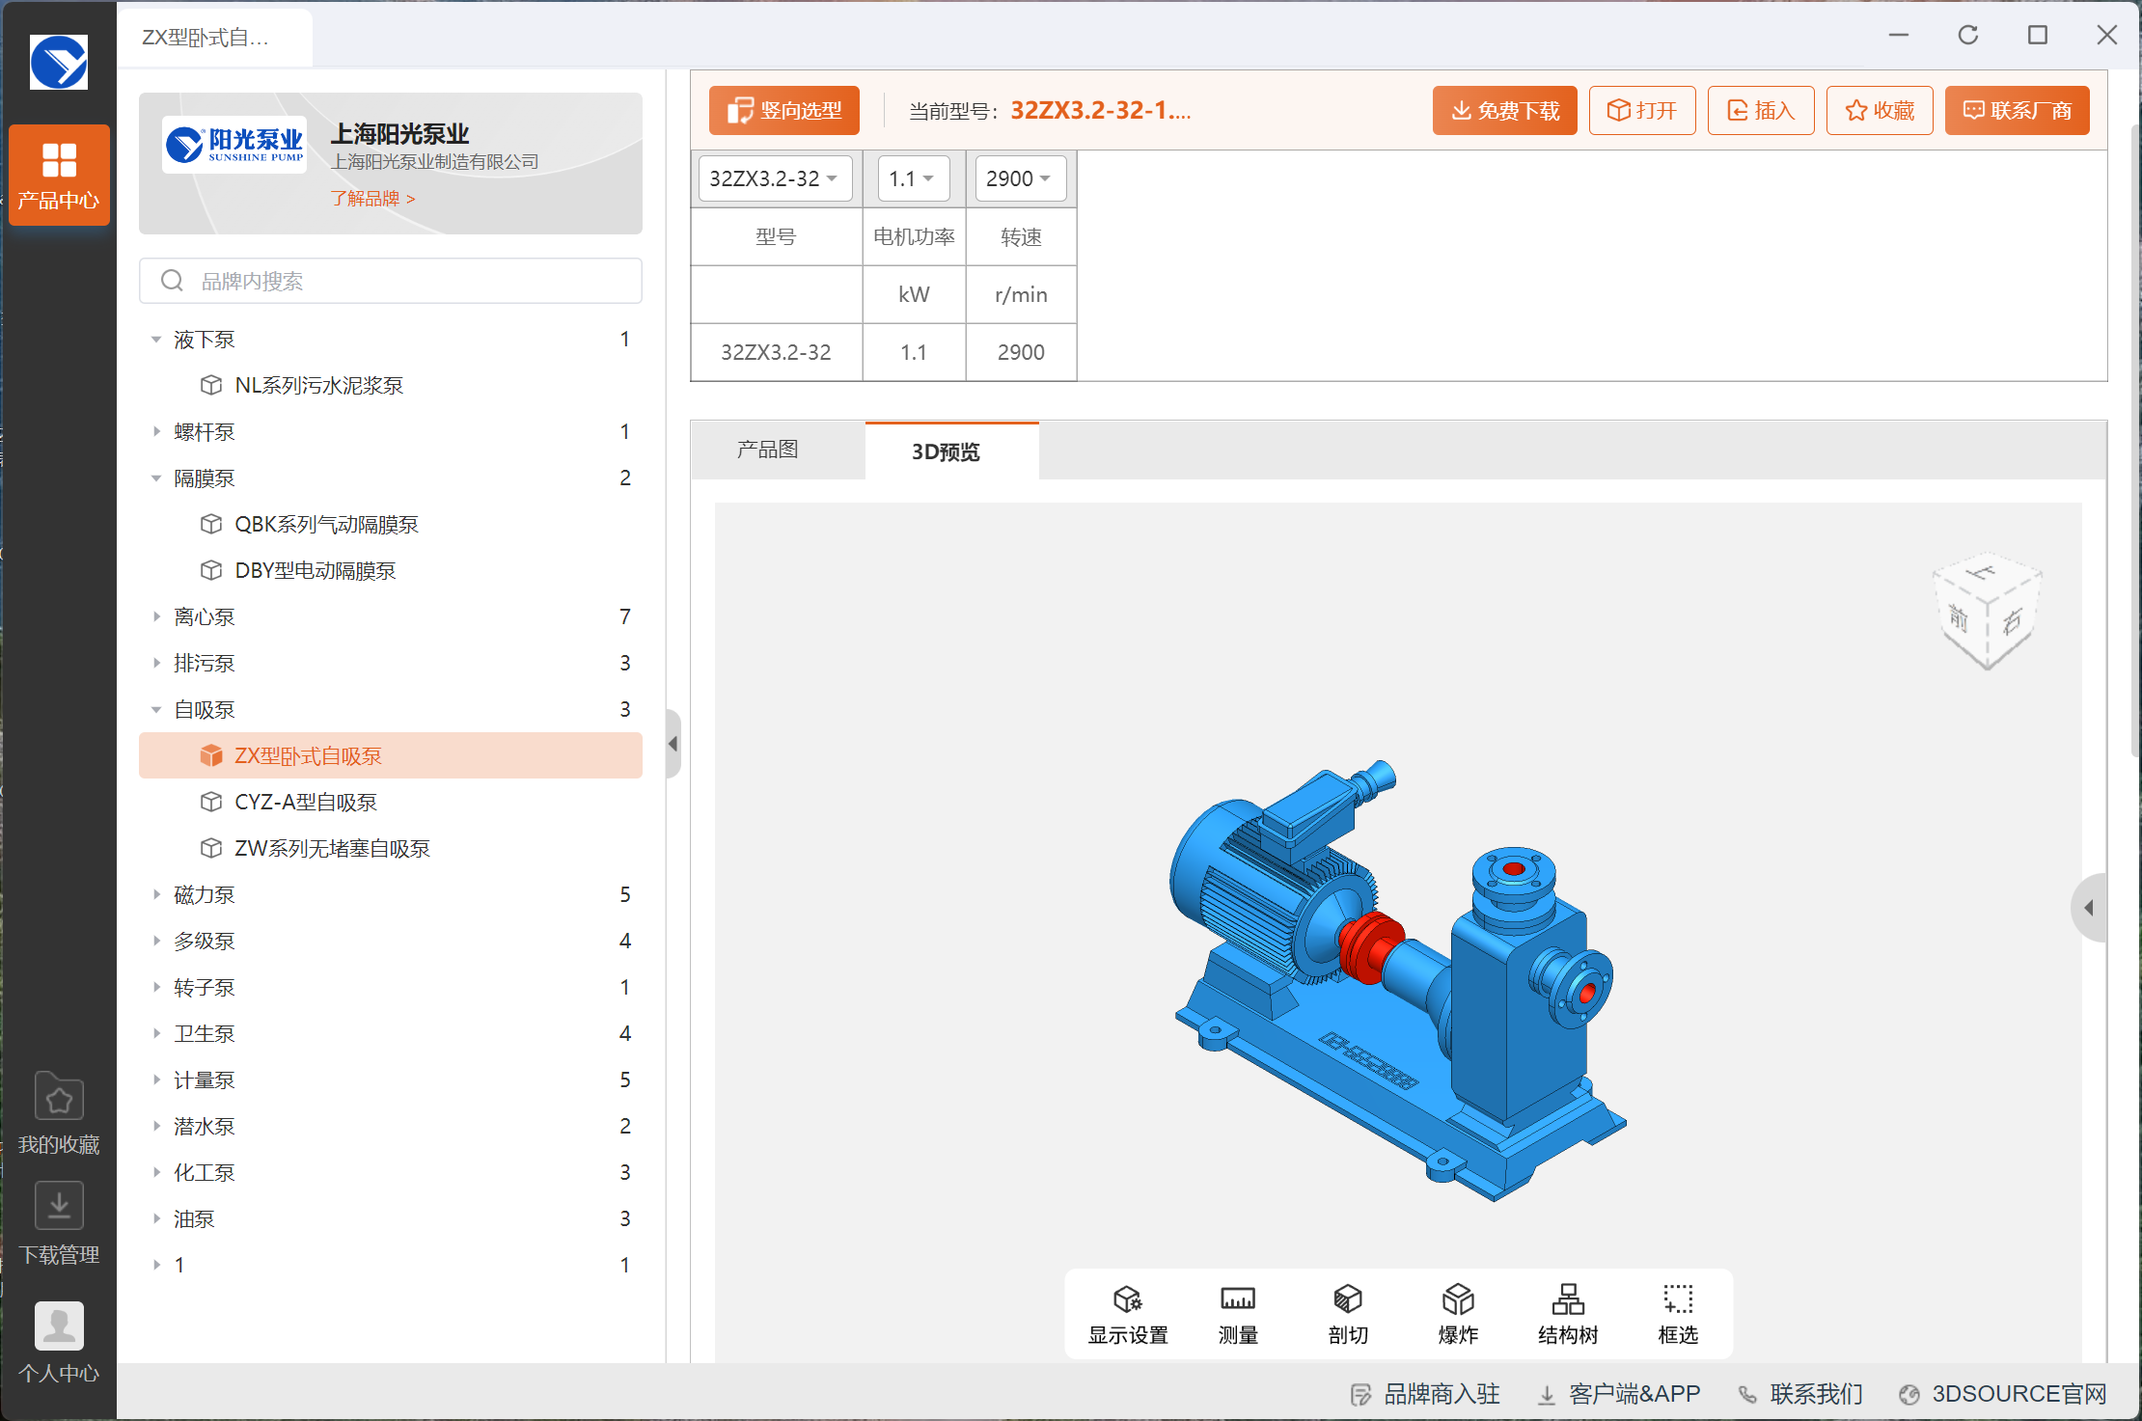Trigger the 爆炸 explode view tool

1457,1314
